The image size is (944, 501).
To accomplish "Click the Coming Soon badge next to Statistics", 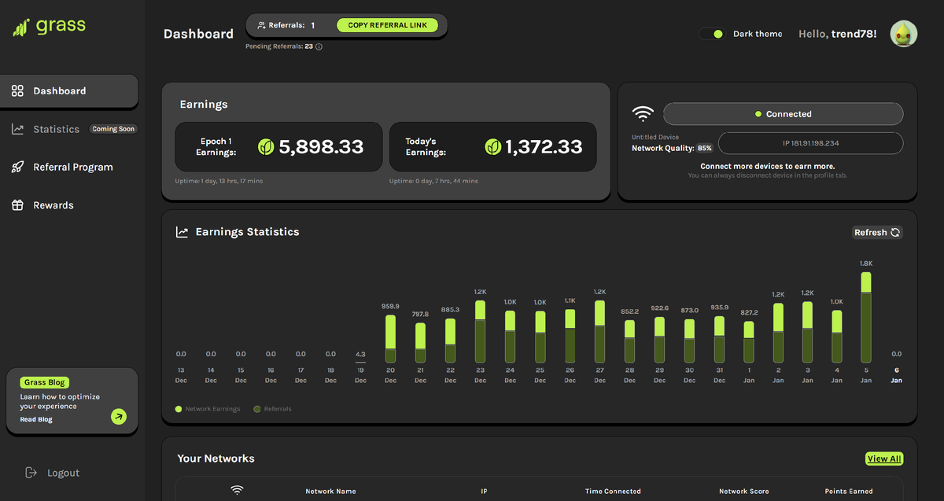I will 114,129.
